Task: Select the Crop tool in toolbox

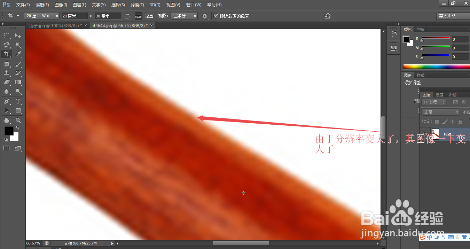Action: tap(7, 54)
